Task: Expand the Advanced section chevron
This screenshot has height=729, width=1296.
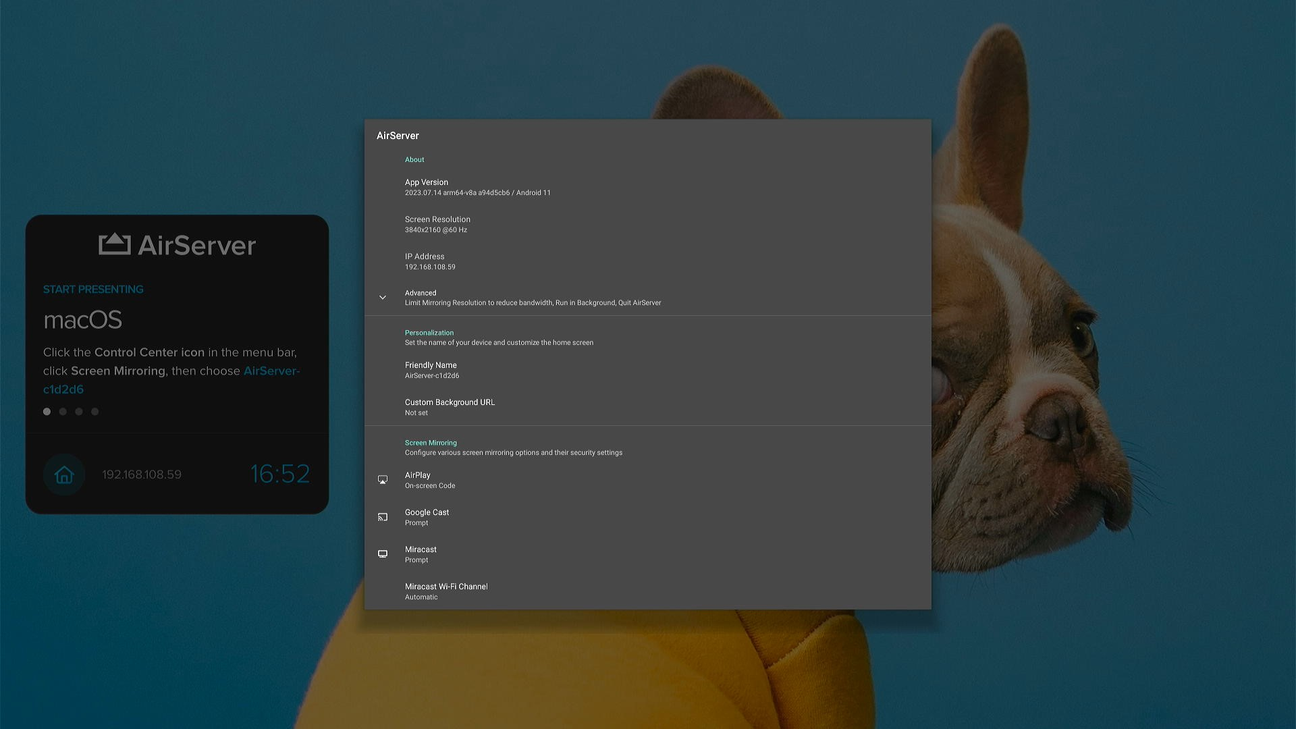Action: (383, 298)
